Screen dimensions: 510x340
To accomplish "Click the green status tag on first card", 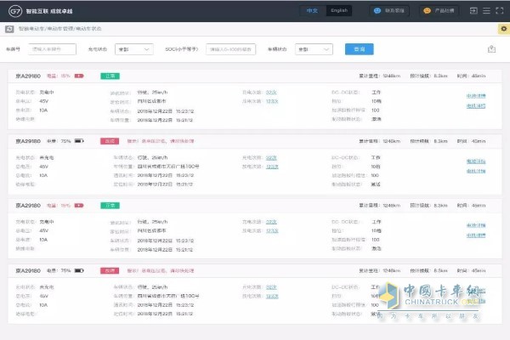I will [110, 76].
